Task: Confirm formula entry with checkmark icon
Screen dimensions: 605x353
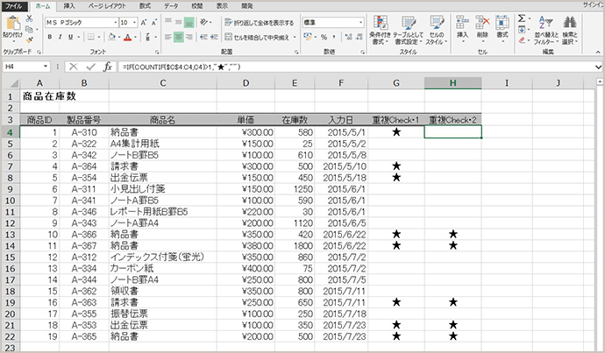Action: [90, 67]
